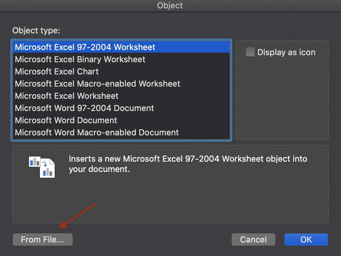341x256 pixels.
Task: Select Microsoft Excel 97-2004 Worksheet object type
Action: pos(121,47)
